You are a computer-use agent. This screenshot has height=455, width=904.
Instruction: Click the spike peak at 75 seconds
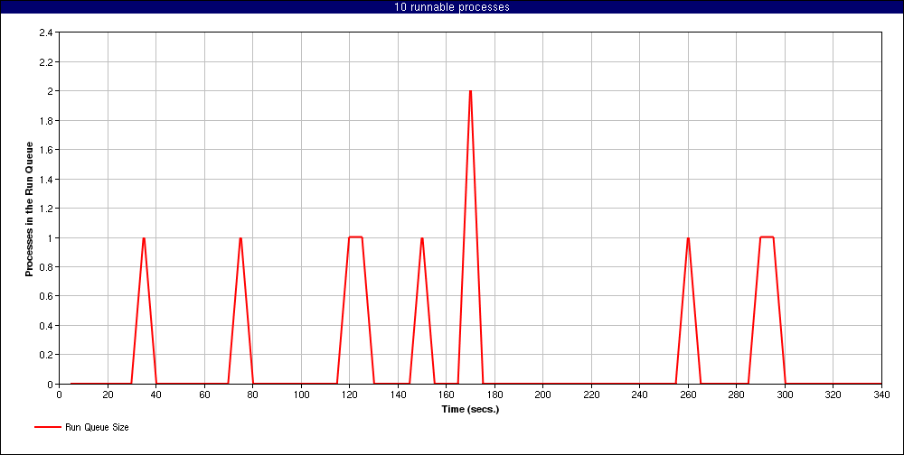tap(240, 237)
